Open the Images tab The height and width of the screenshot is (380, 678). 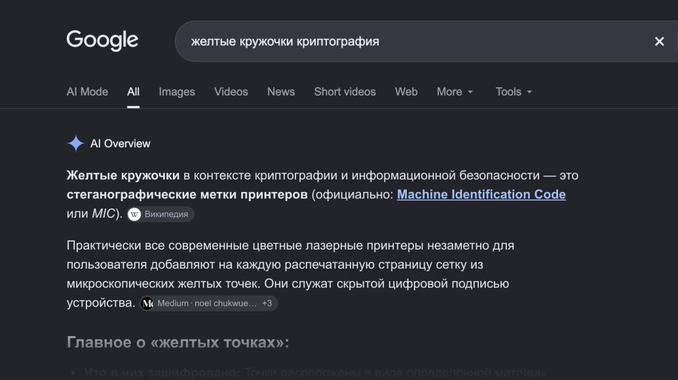177,92
